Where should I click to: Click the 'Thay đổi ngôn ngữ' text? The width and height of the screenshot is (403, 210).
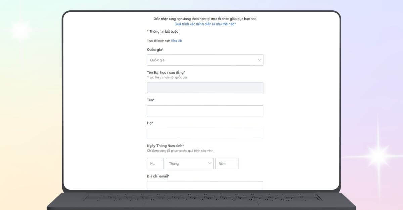click(158, 41)
